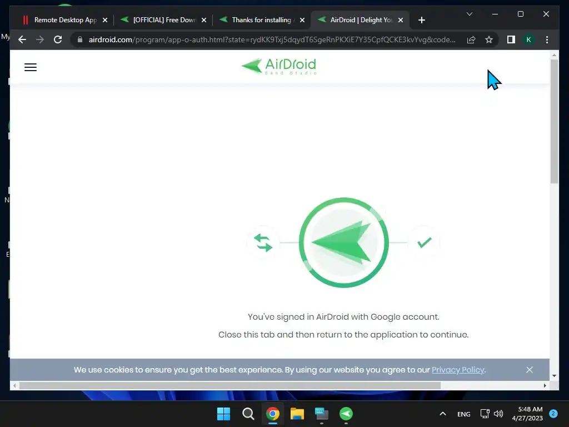The width and height of the screenshot is (569, 427).
Task: Close the Thanks for installing tab
Action: point(302,20)
